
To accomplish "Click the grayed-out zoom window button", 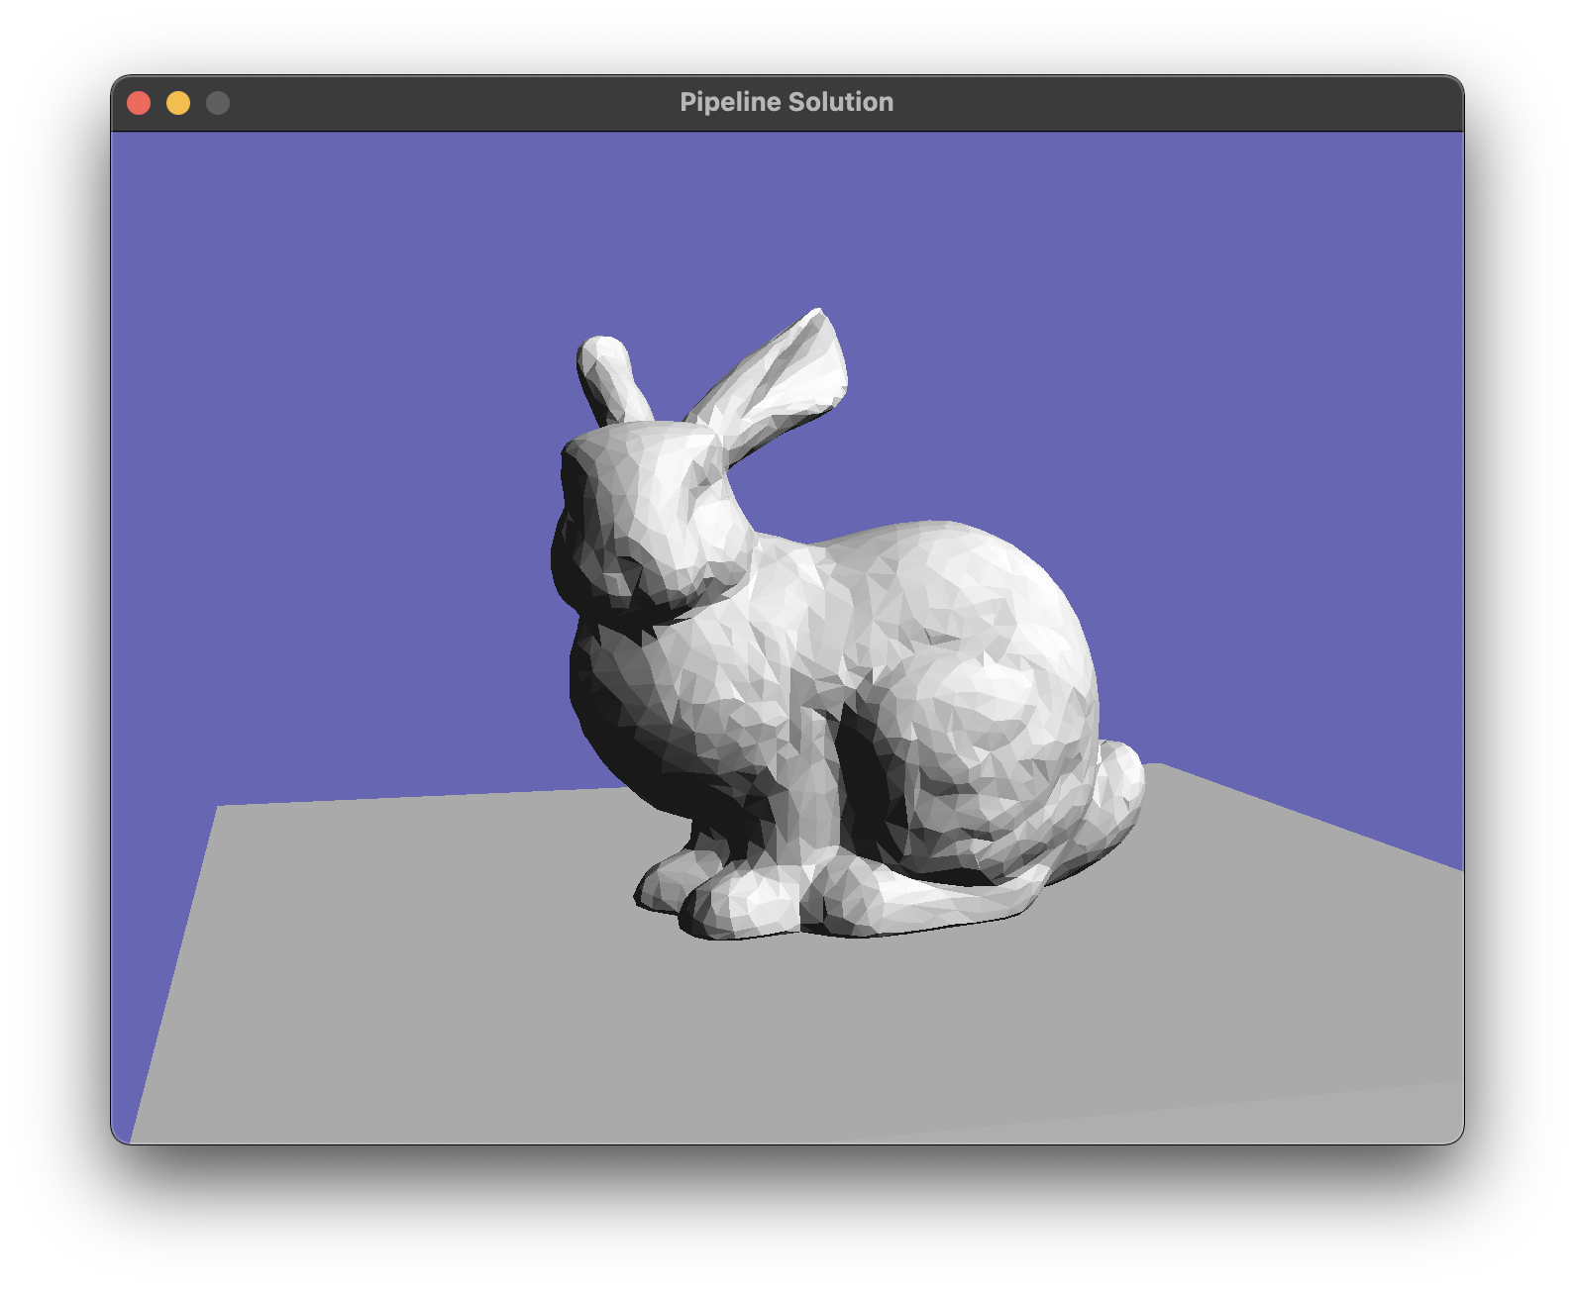I will (x=218, y=103).
